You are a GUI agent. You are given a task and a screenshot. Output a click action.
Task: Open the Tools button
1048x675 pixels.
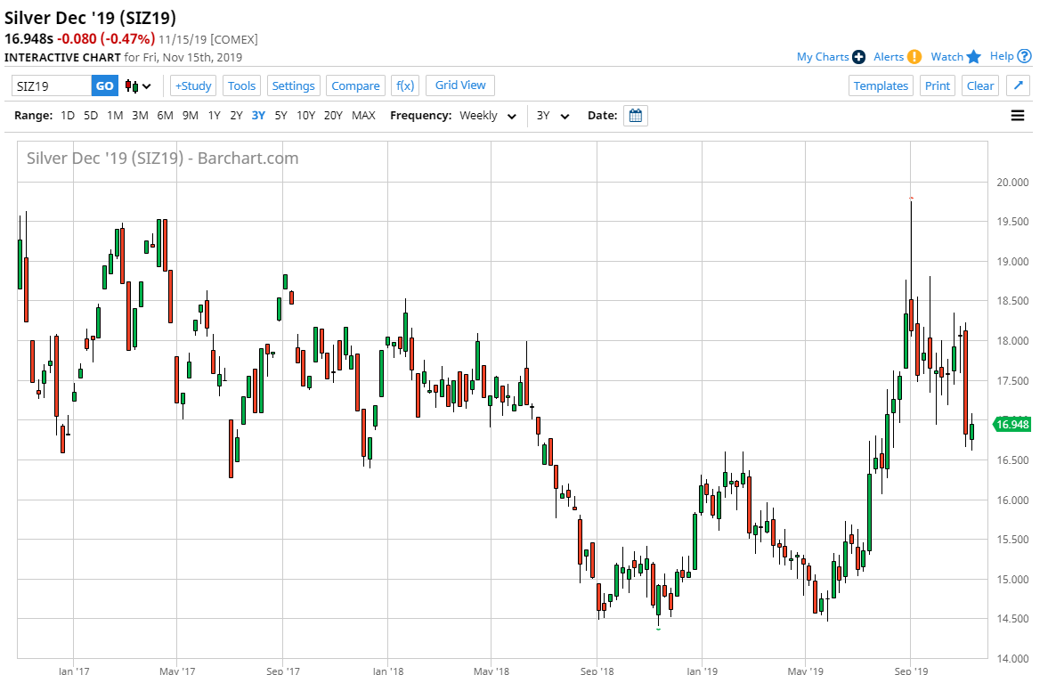(241, 85)
